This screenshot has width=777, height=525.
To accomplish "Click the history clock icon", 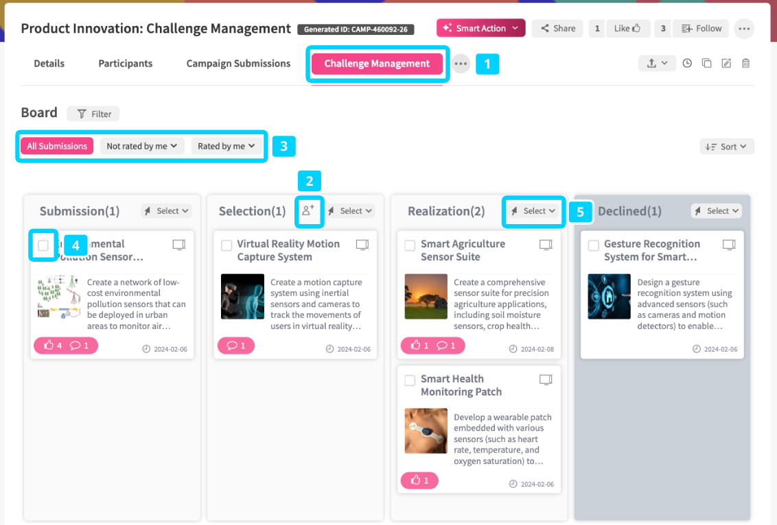I will [687, 63].
